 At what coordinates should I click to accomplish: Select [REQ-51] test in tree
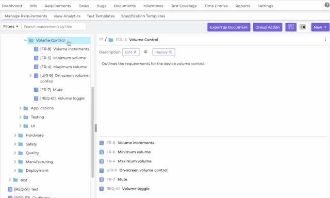coord(26,189)
